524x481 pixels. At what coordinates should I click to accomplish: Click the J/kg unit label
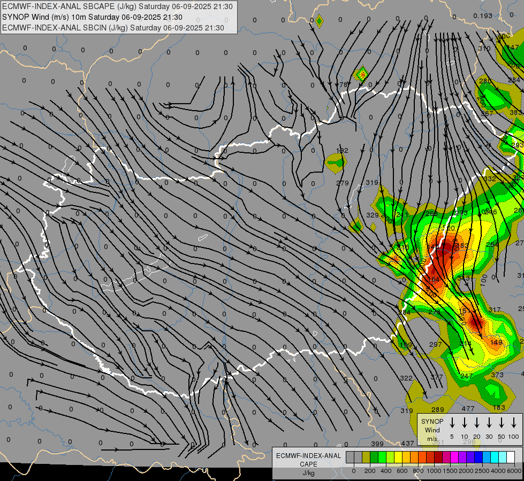(x=308, y=473)
